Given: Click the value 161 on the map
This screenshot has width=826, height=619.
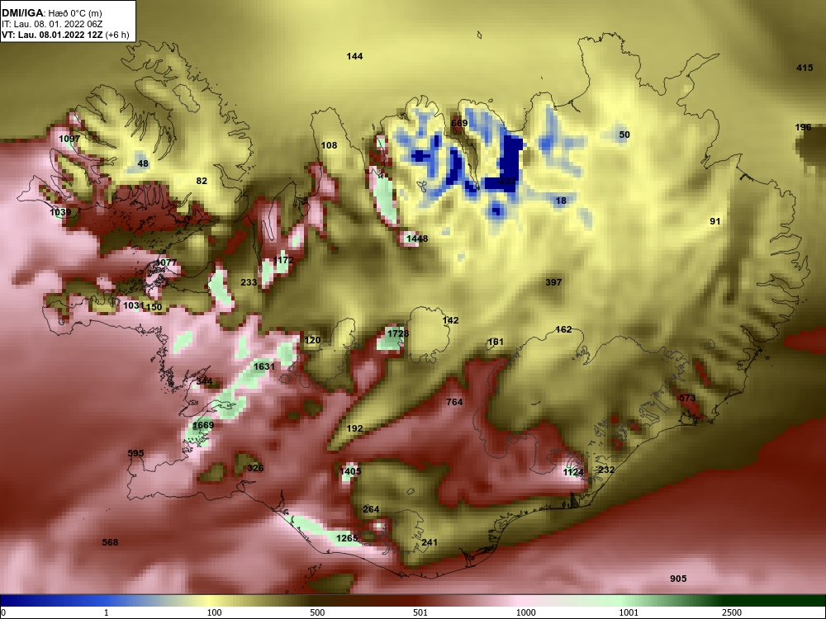Looking at the screenshot, I should coord(496,343).
